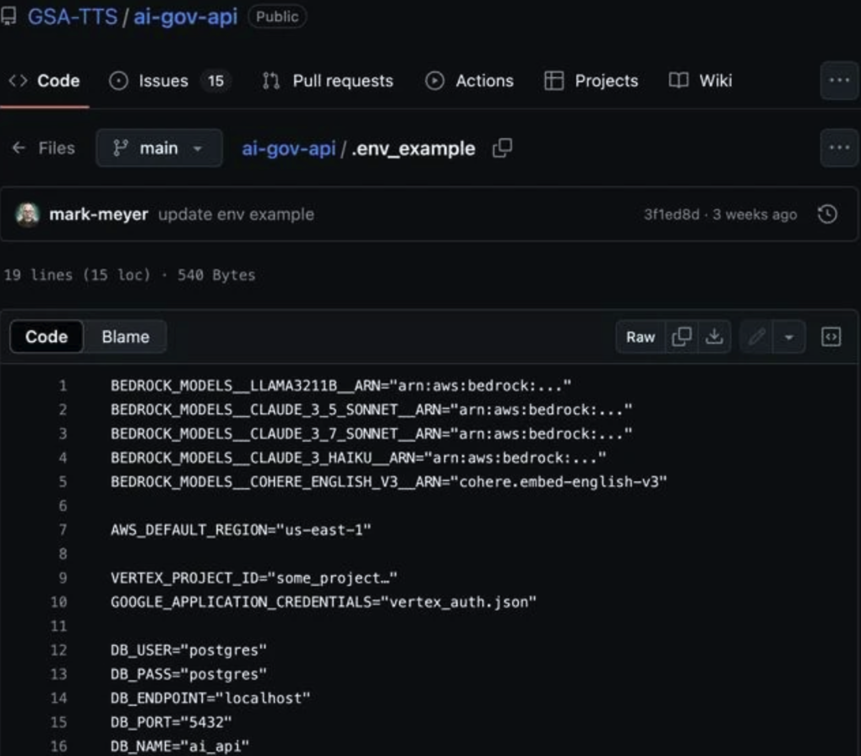
Task: Click the DB_USER line
Action: (189, 650)
